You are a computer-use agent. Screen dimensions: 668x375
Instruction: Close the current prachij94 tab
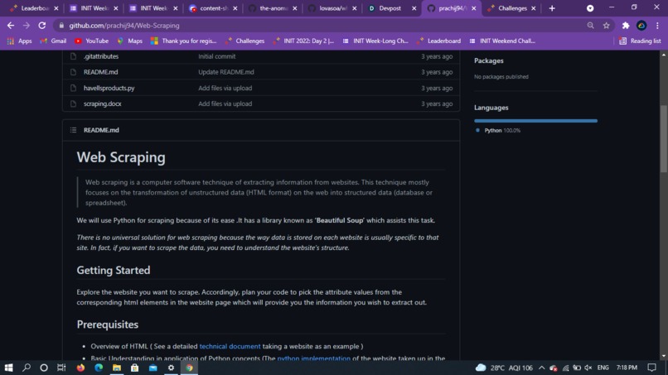(473, 8)
